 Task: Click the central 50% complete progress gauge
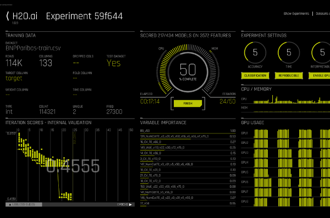[x=188, y=72]
